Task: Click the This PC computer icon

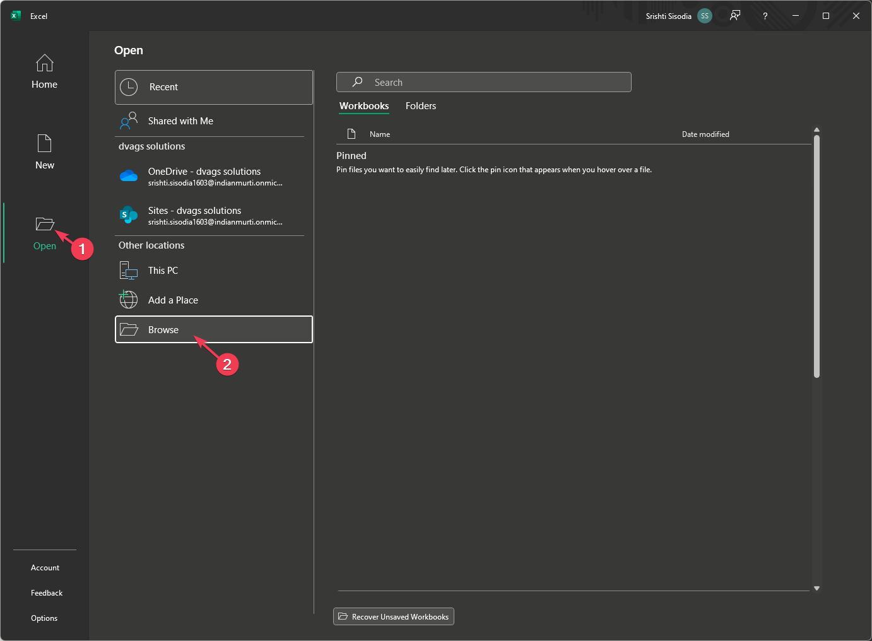Action: [x=129, y=271]
